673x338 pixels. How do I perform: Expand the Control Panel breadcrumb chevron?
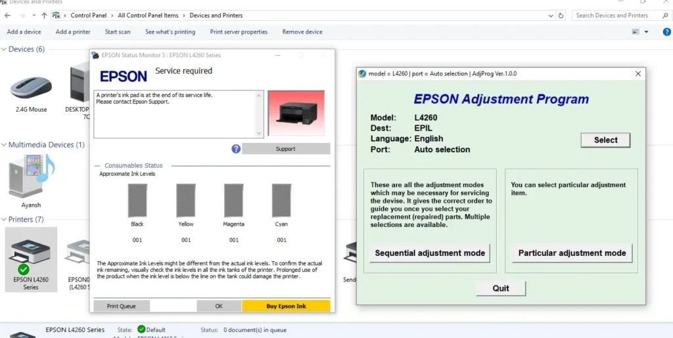click(x=112, y=15)
